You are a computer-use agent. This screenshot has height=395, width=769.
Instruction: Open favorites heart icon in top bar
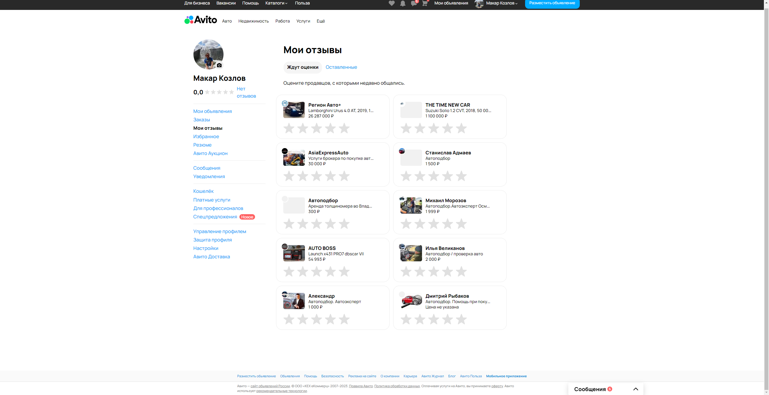(391, 3)
